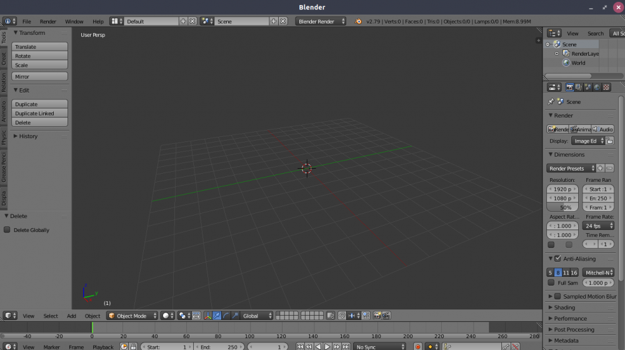Add a render preset with plus
This screenshot has width=625, height=350.
click(600, 168)
